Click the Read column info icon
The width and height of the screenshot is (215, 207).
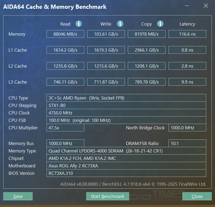tap(79, 24)
